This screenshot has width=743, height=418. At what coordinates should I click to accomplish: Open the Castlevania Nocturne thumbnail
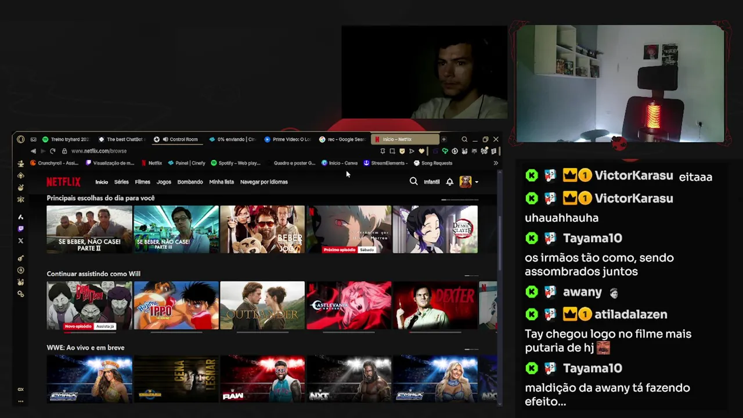(x=349, y=305)
